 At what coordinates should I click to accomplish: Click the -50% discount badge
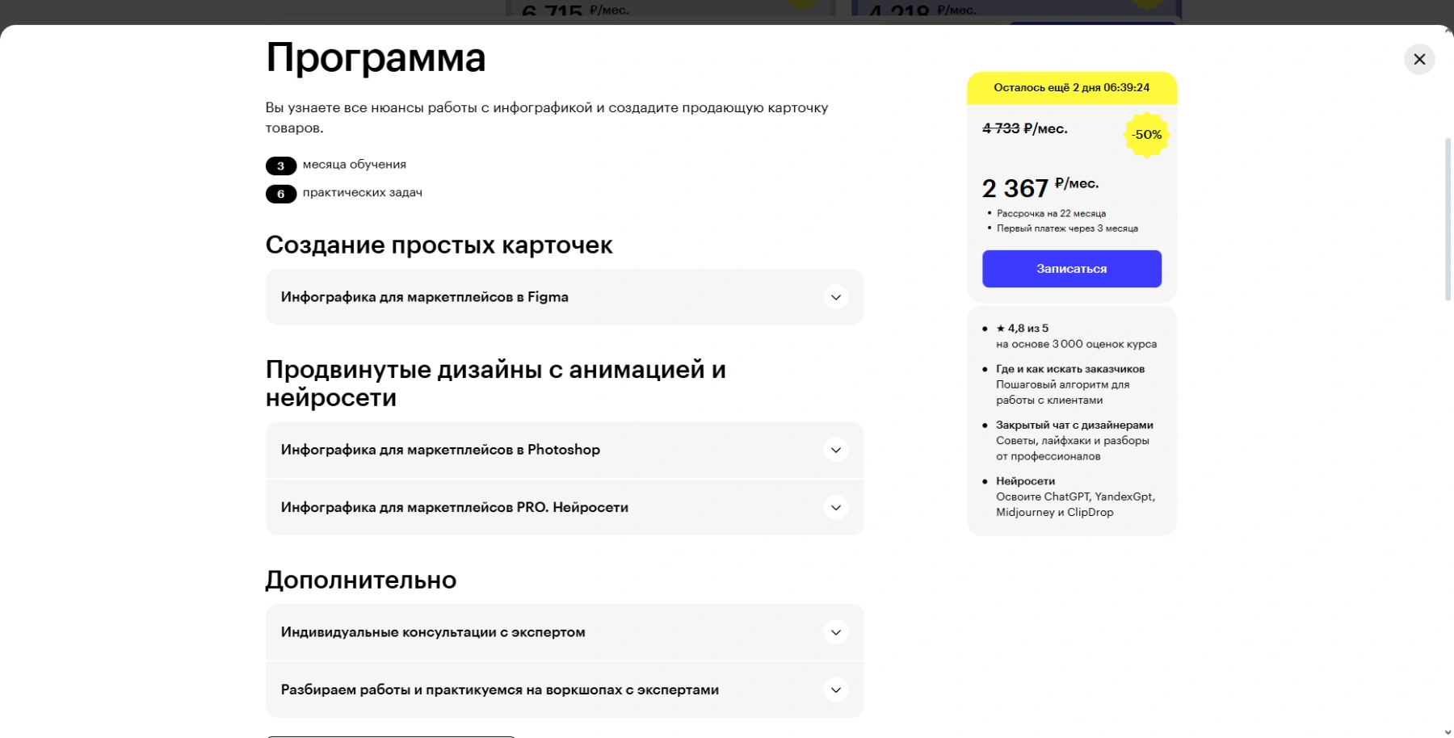click(x=1146, y=135)
